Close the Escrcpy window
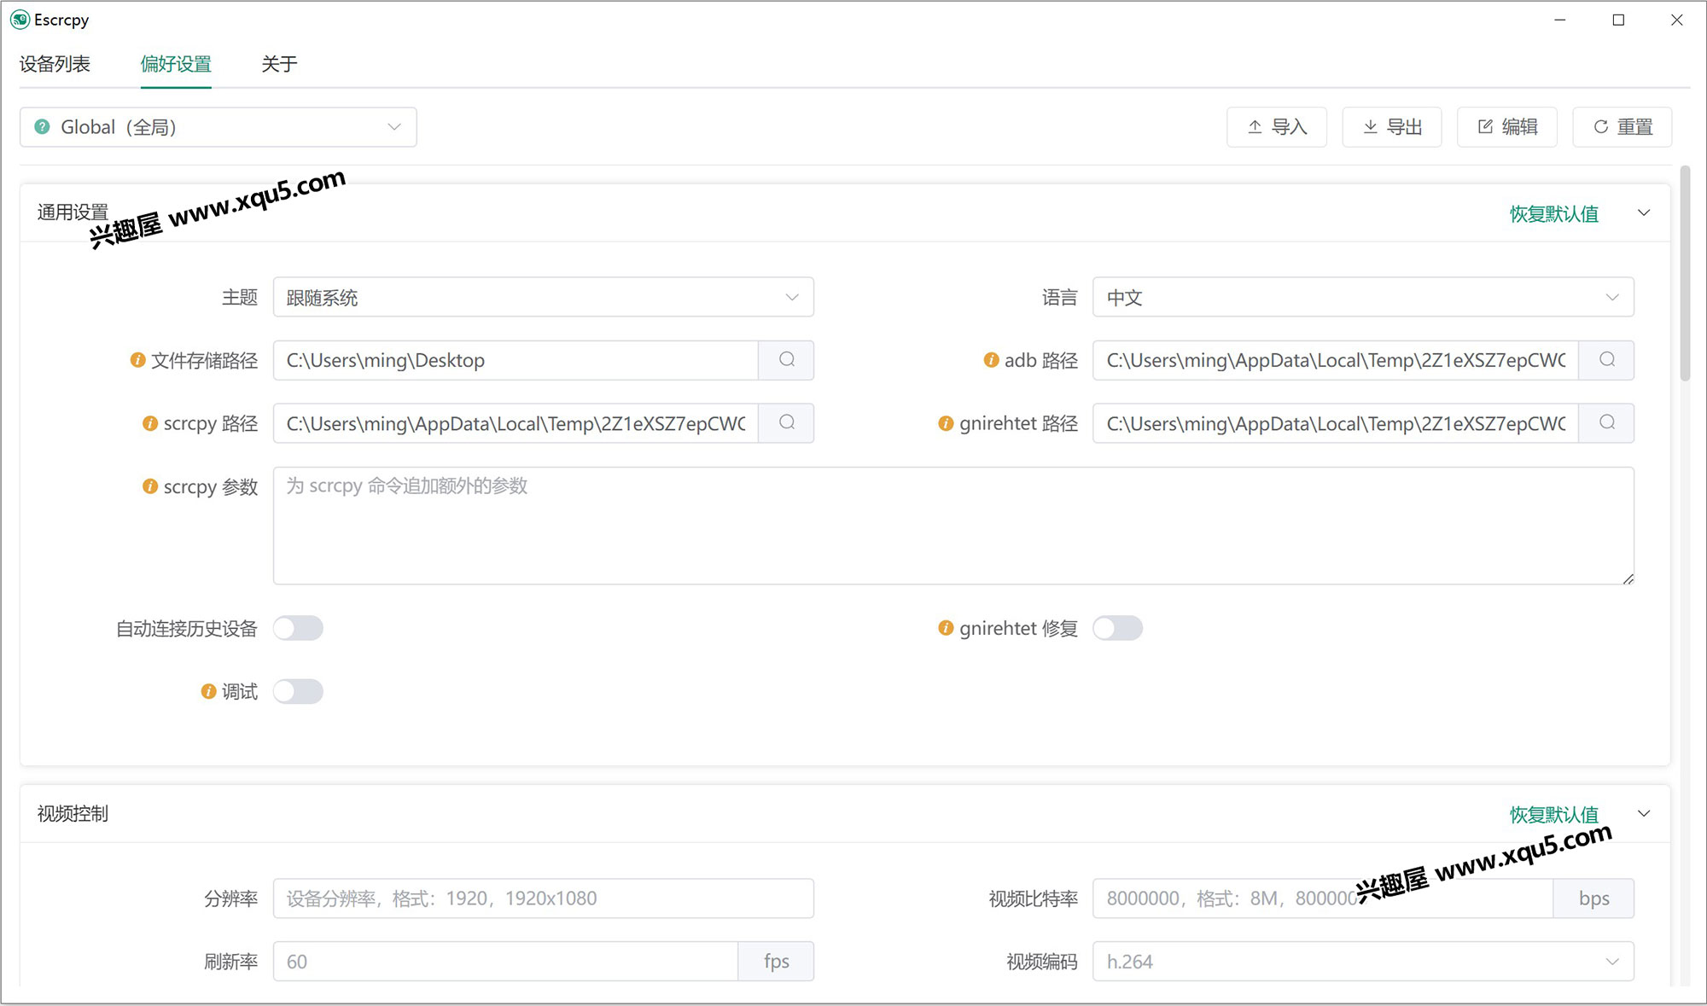1707x1006 pixels. point(1676,20)
